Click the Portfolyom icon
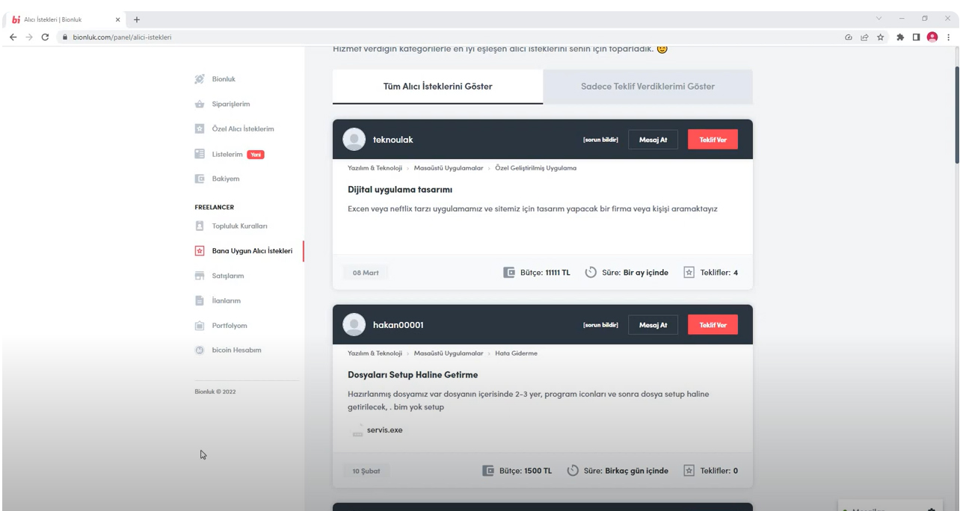The width and height of the screenshot is (960, 511). click(200, 326)
